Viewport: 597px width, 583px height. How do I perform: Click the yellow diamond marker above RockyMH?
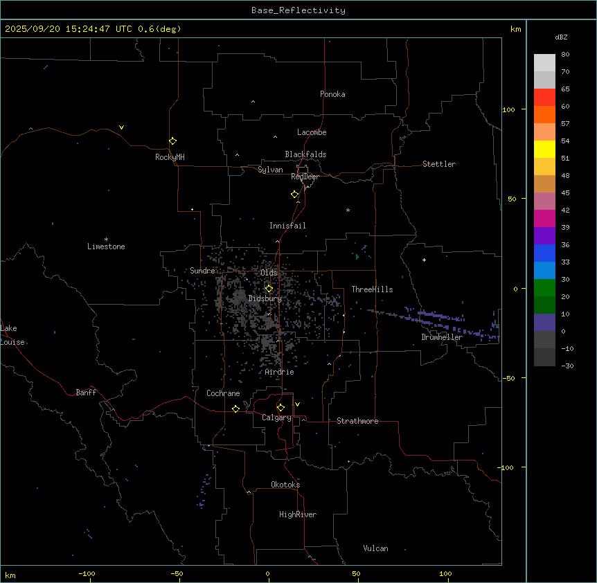pyautogui.click(x=172, y=141)
